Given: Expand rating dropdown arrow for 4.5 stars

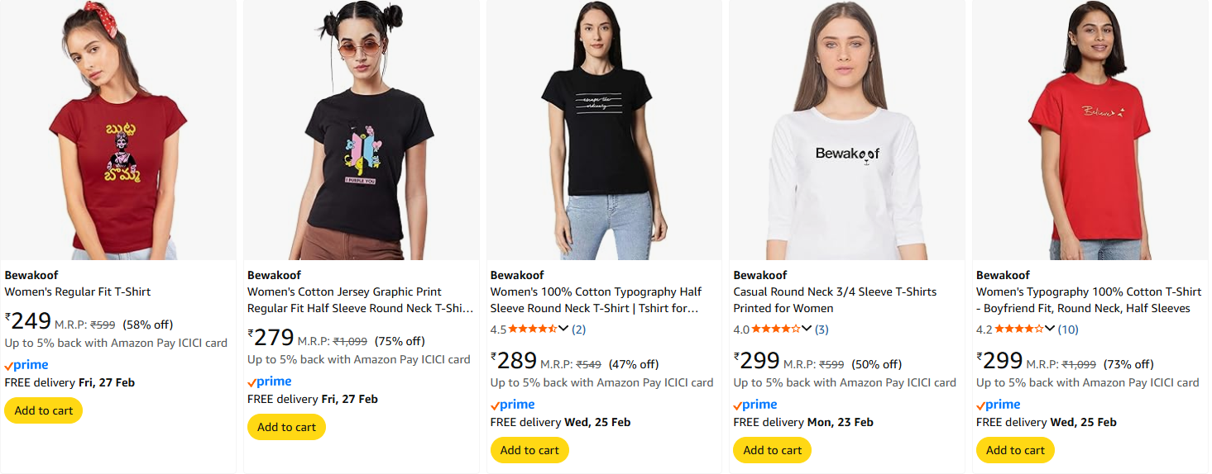Looking at the screenshot, I should click(x=564, y=329).
